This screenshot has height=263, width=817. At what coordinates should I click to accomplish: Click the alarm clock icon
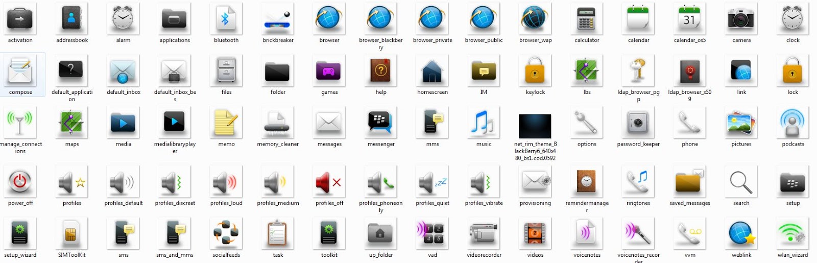123,19
